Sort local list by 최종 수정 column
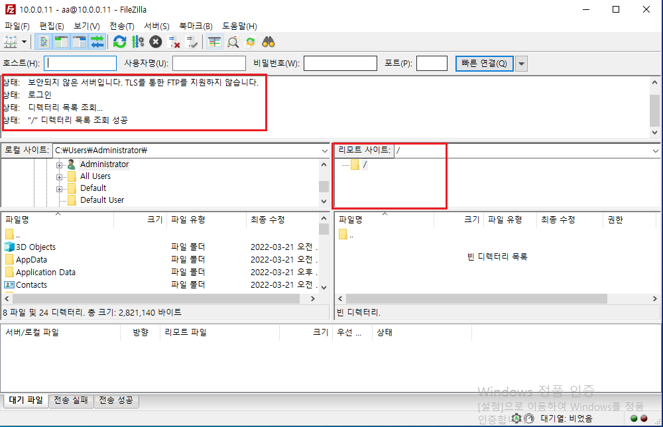The image size is (663, 427). click(x=282, y=220)
